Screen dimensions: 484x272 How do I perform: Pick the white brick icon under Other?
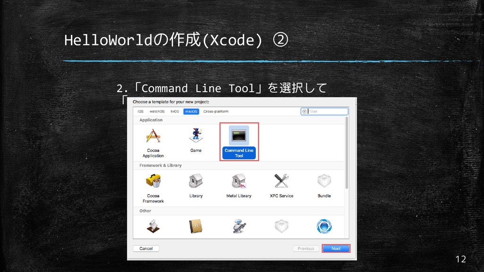tap(282, 226)
